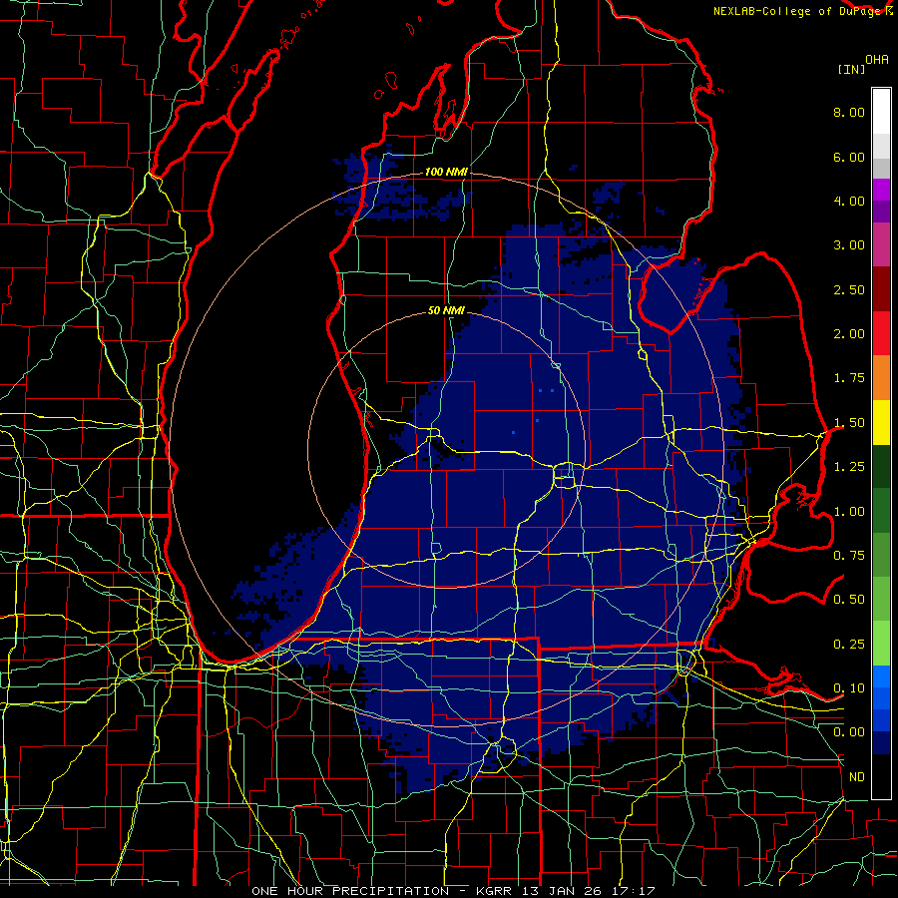Click the ND legend label

[x=857, y=777]
